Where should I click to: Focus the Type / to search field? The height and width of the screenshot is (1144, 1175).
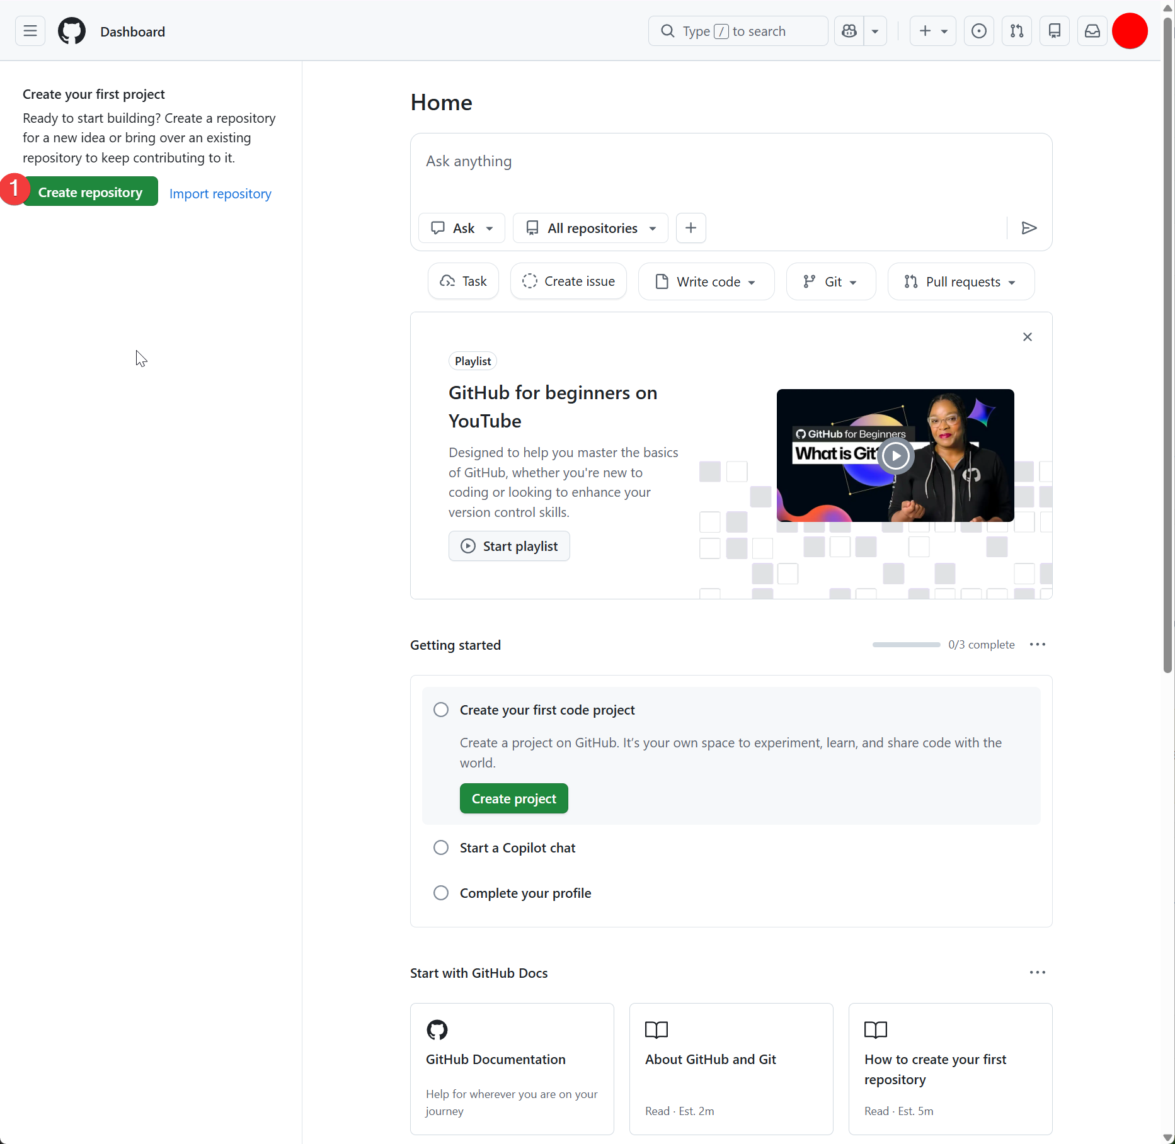[738, 31]
